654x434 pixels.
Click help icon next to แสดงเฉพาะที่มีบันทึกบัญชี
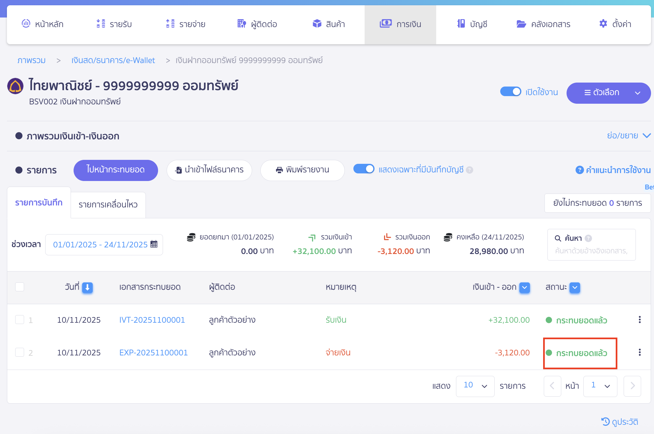click(x=470, y=170)
